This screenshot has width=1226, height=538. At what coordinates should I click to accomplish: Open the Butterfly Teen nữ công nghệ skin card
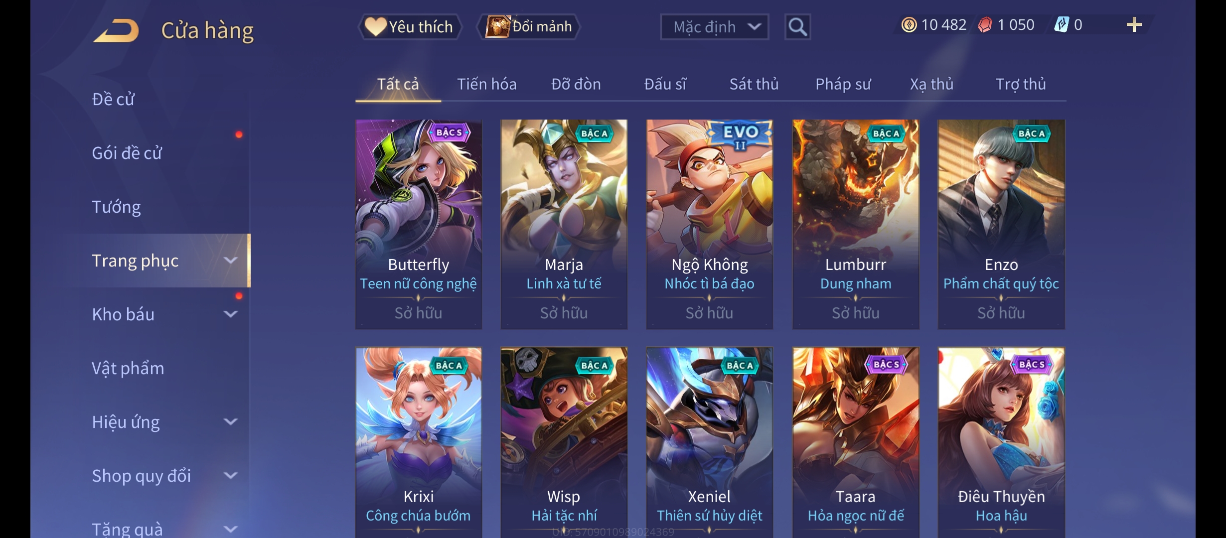(x=419, y=224)
